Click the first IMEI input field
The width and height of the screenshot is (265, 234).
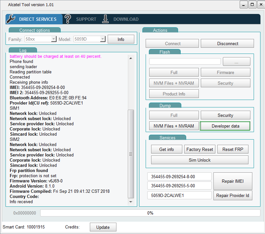coord(179,177)
